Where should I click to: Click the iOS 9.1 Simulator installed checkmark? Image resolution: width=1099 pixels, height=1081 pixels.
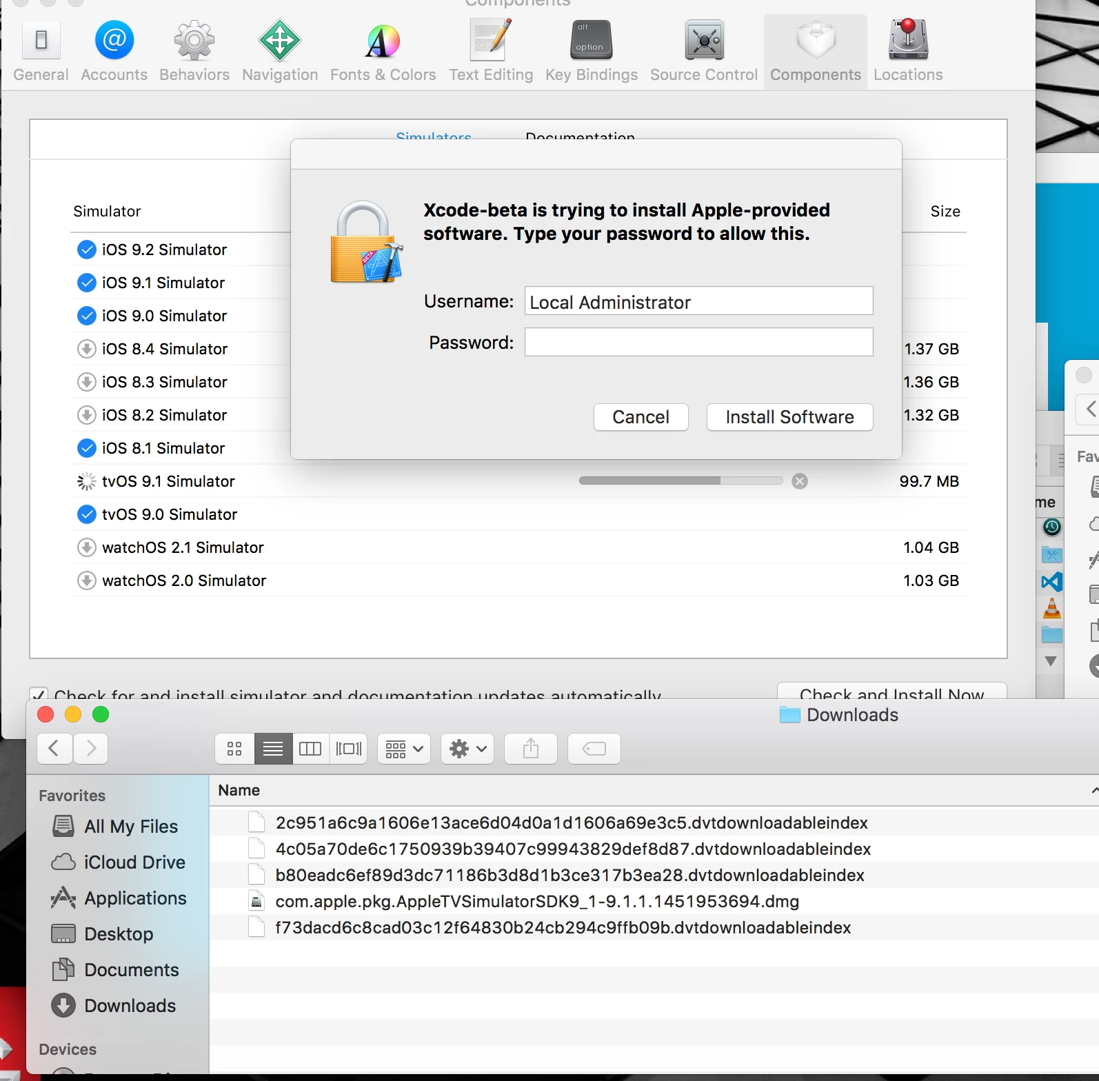click(86, 283)
